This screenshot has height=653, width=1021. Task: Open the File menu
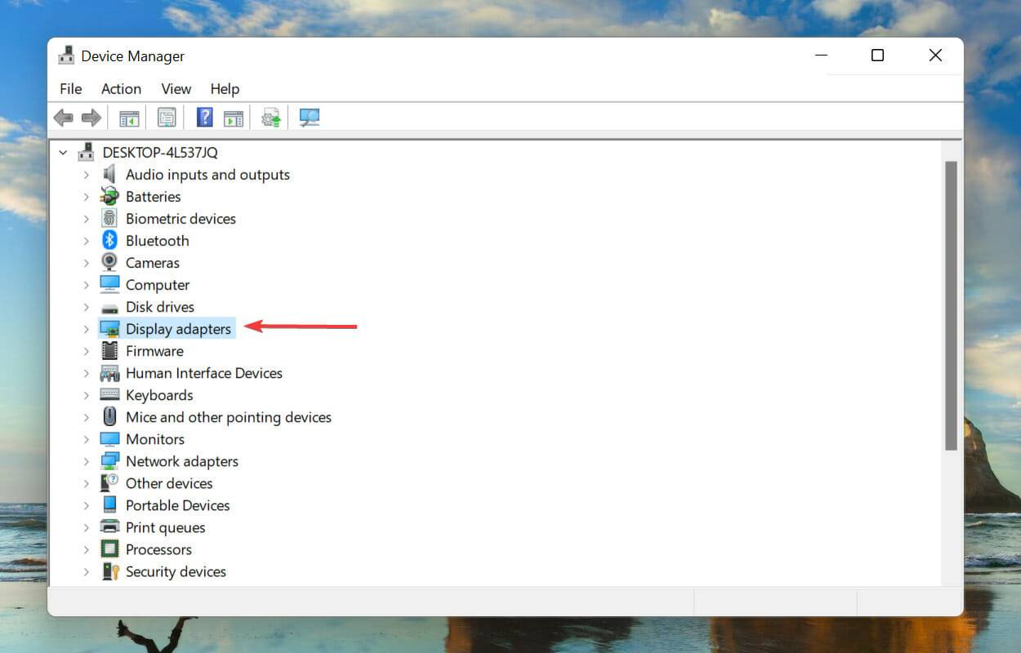[70, 89]
